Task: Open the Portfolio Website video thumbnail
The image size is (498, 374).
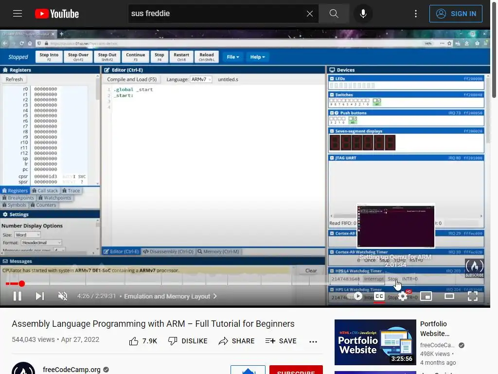Action: click(x=375, y=342)
